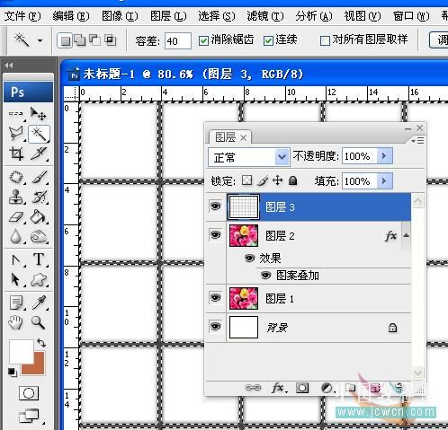Viewport: 448px width, 430px height.
Task: Select the Slice tool
Action: click(39, 154)
